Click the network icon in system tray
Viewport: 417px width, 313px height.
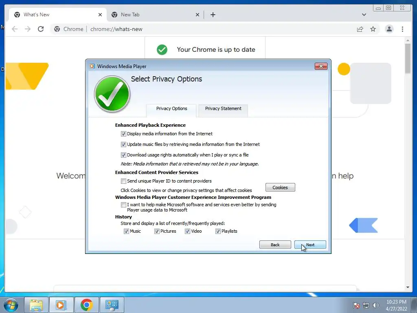[x=366, y=306]
